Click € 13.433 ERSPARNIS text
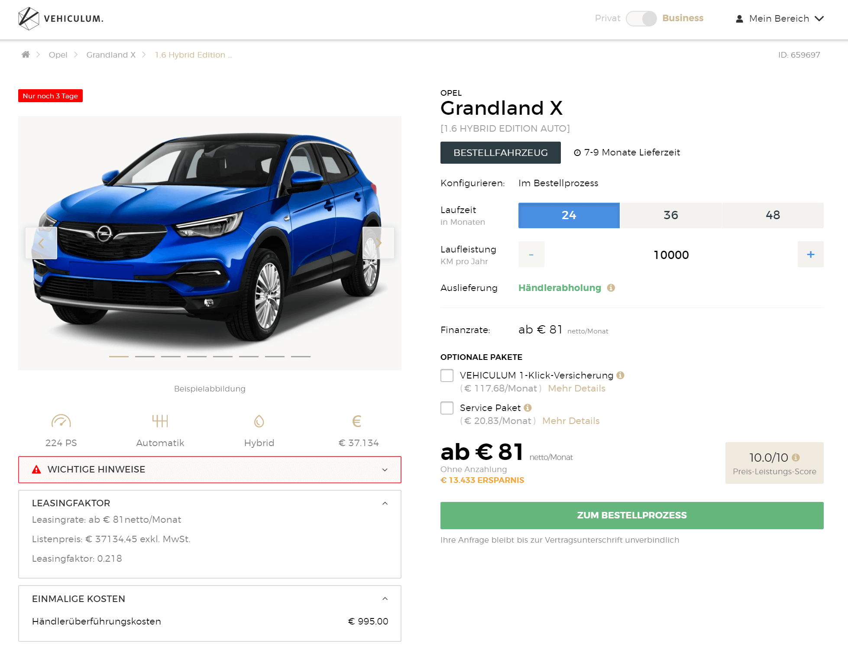This screenshot has height=657, width=848. point(482,480)
